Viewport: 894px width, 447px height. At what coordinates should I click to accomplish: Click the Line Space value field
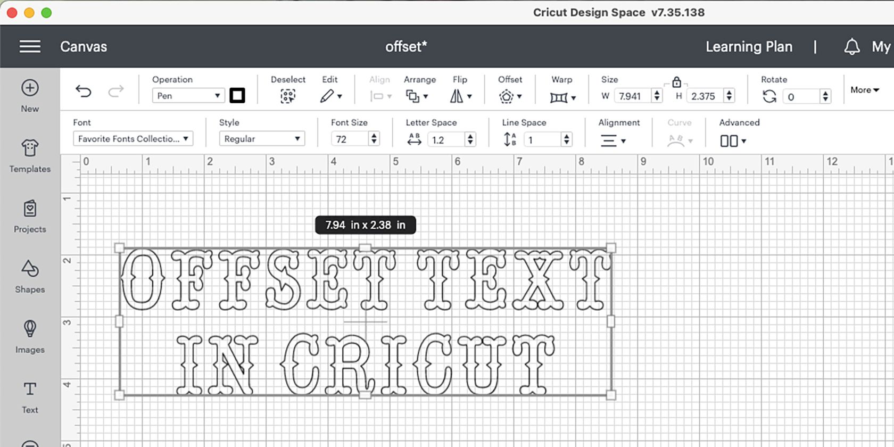tap(543, 139)
